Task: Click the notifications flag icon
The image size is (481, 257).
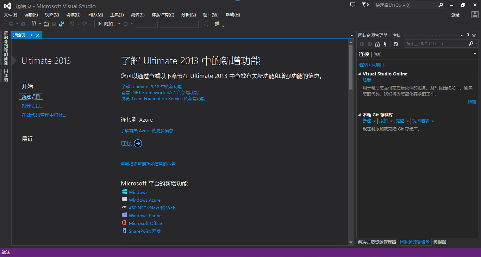Action: [x=364, y=5]
